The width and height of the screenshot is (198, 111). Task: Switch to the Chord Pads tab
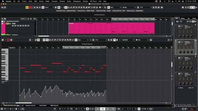tap(43, 105)
